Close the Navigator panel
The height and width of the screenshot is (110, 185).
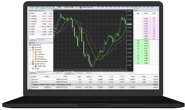click(x=52, y=43)
